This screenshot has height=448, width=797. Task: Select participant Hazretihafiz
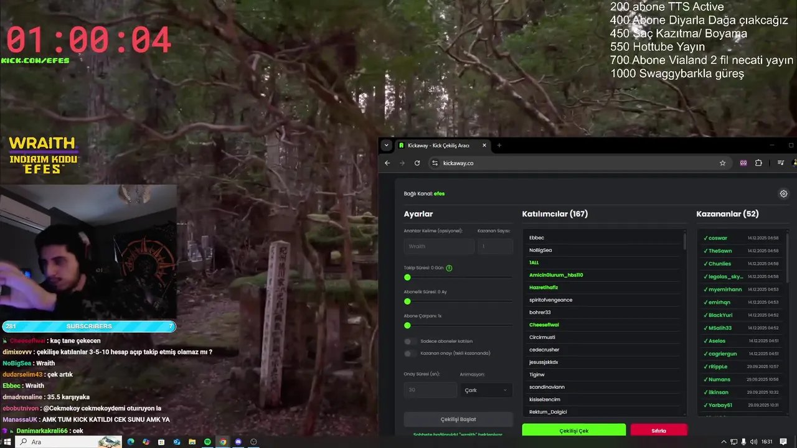(x=544, y=287)
